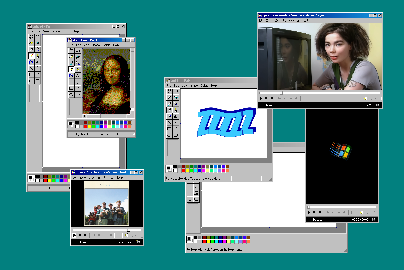Open the View menu in the wavy-shape Paint window
404x270 pixels.
[184, 86]
